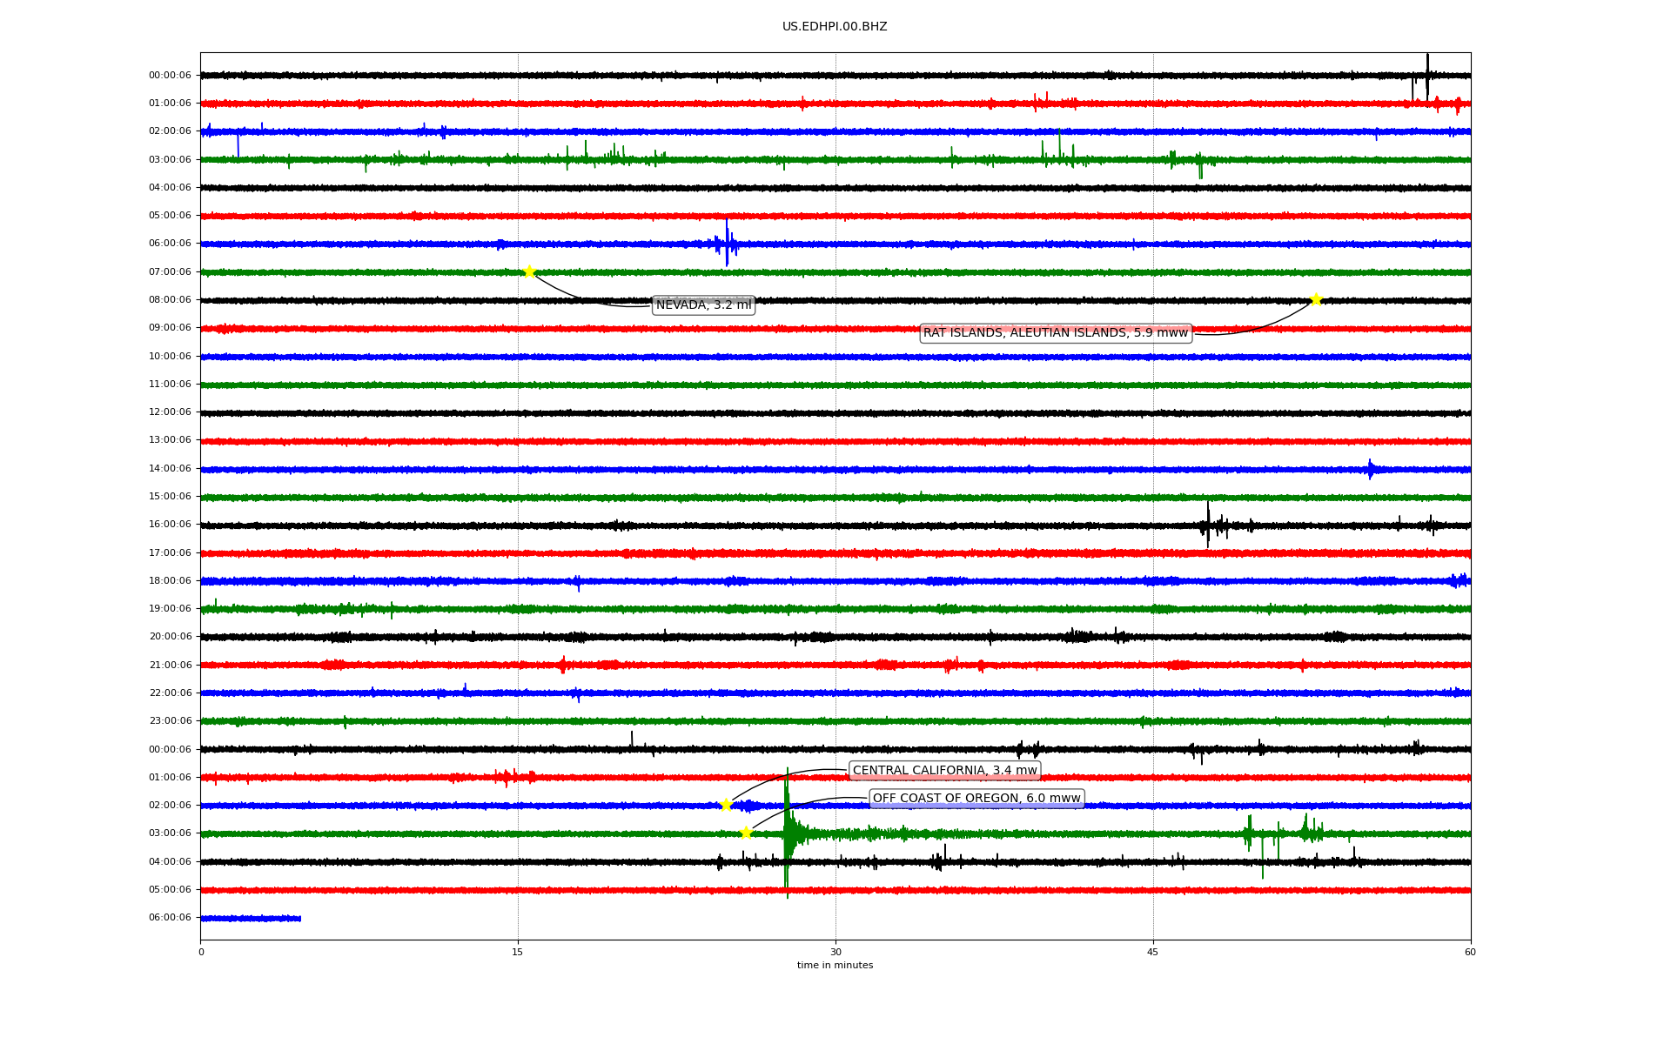The width and height of the screenshot is (1671, 1044).
Task: Click the 15 tick on the x-axis
Action: [x=518, y=952]
